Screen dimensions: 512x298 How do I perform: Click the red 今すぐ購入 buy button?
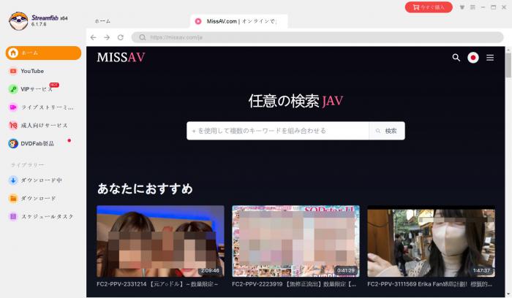429,7
